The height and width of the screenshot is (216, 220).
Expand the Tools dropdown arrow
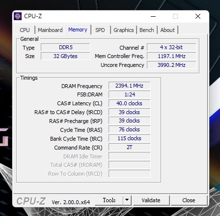127,200
